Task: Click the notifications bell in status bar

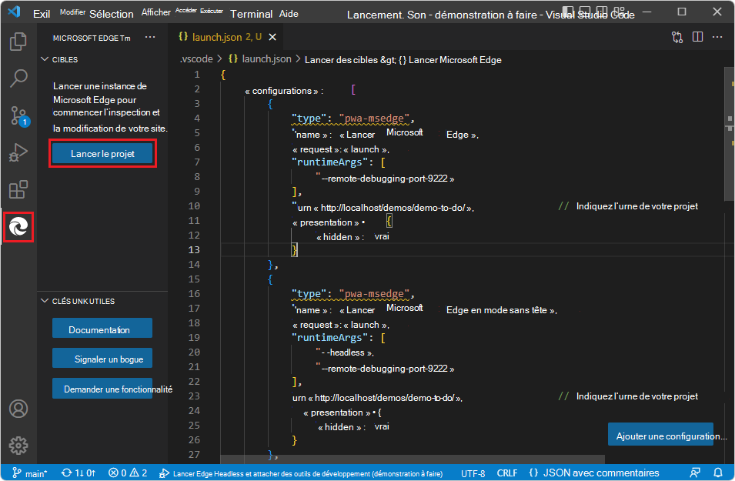Action: [x=717, y=473]
